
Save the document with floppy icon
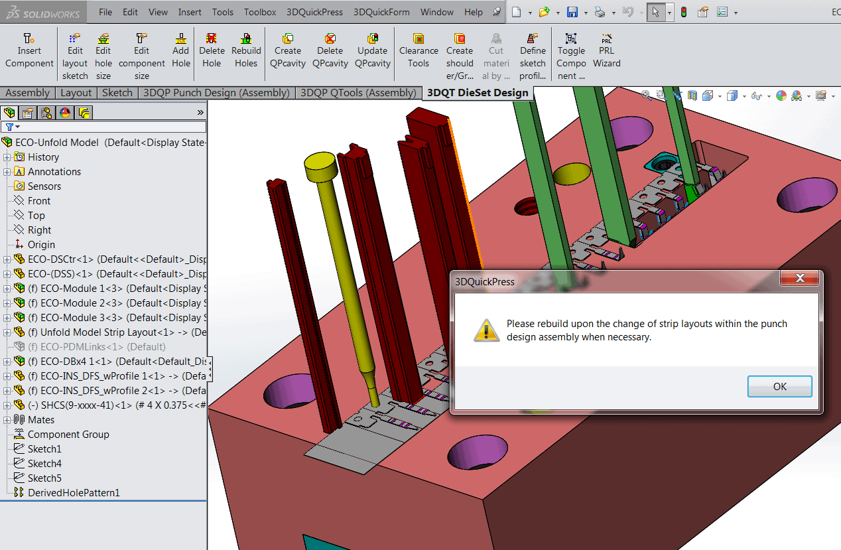(572, 12)
